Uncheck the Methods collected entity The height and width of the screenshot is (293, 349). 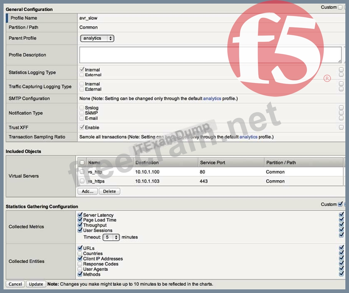[x=80, y=274]
